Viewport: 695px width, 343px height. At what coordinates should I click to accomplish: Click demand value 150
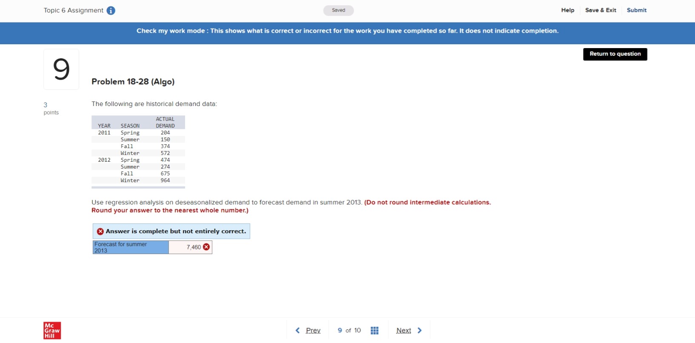pyautogui.click(x=165, y=140)
